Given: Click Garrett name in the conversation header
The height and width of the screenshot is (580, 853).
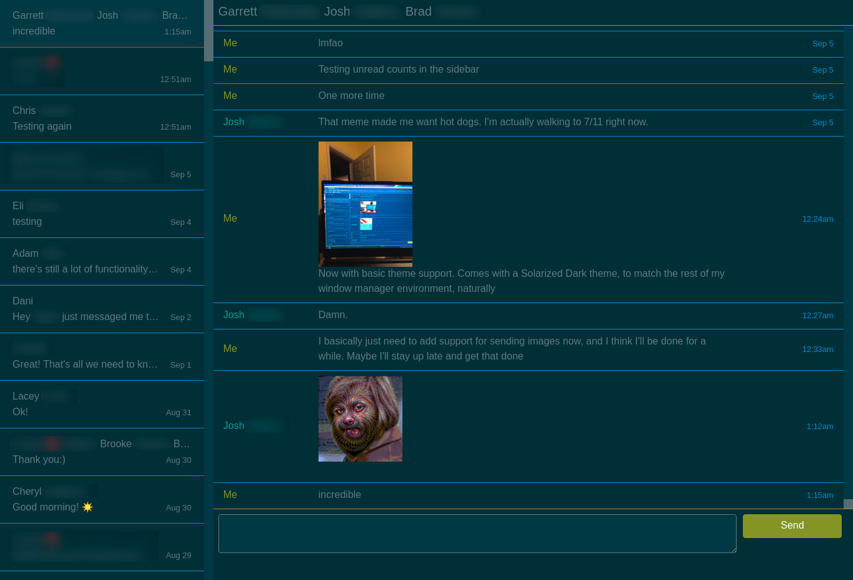Looking at the screenshot, I should click(x=238, y=12).
